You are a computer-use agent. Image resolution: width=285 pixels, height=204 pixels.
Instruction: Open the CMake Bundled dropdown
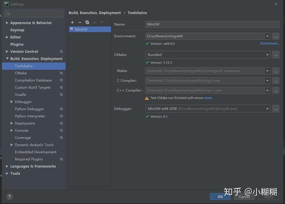tap(267, 55)
